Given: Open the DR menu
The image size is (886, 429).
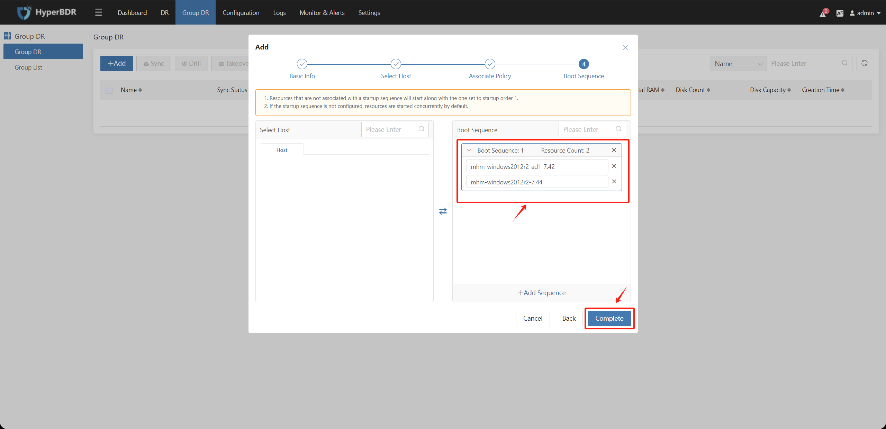Looking at the screenshot, I should (x=165, y=12).
